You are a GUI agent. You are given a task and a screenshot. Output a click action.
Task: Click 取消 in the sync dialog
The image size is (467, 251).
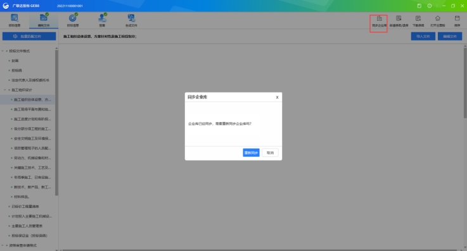(270, 152)
